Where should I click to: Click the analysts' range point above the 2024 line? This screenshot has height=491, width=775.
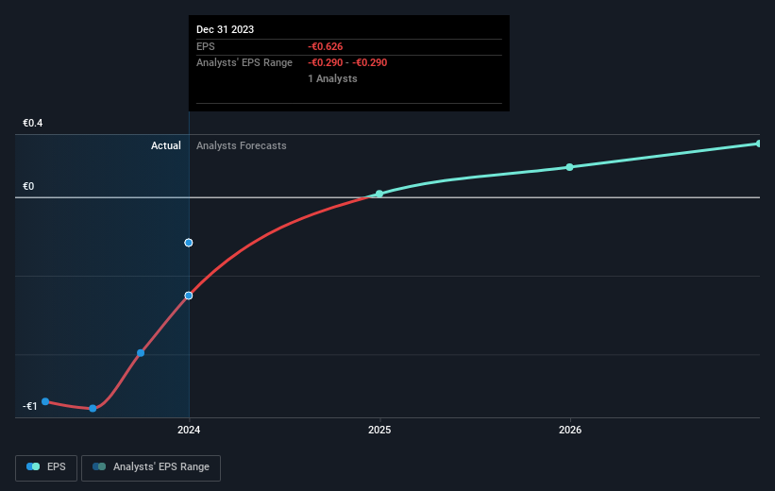point(189,243)
